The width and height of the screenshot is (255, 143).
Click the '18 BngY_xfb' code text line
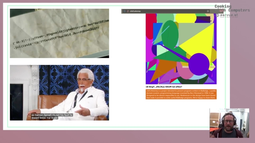pyautogui.click(x=164, y=87)
